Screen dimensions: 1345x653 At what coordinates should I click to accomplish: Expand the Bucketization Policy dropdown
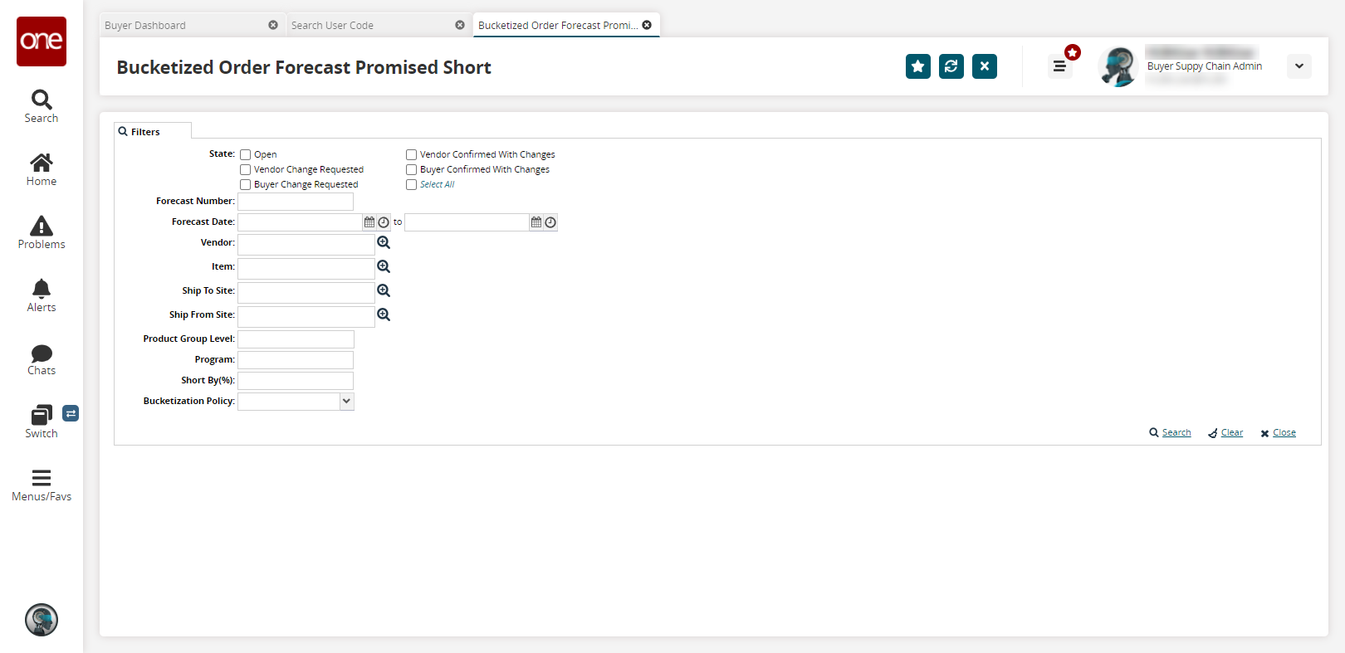click(346, 401)
